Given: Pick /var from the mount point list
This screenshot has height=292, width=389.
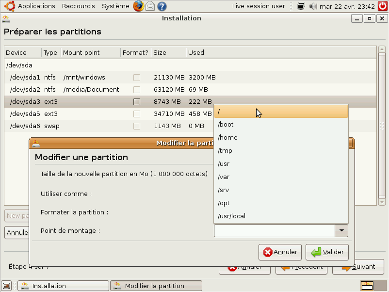Looking at the screenshot, I should pyautogui.click(x=281, y=177).
